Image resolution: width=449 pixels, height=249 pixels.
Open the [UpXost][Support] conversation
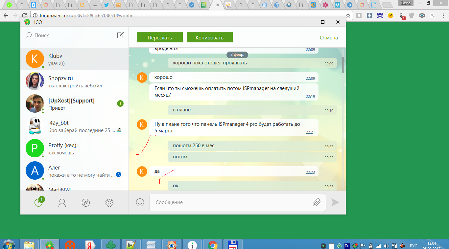click(x=74, y=104)
